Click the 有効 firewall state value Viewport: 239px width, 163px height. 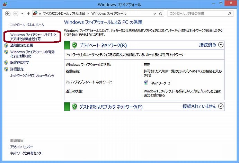pyautogui.click(x=147, y=65)
